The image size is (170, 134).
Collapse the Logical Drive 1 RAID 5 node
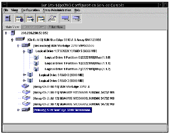pos(24,51)
